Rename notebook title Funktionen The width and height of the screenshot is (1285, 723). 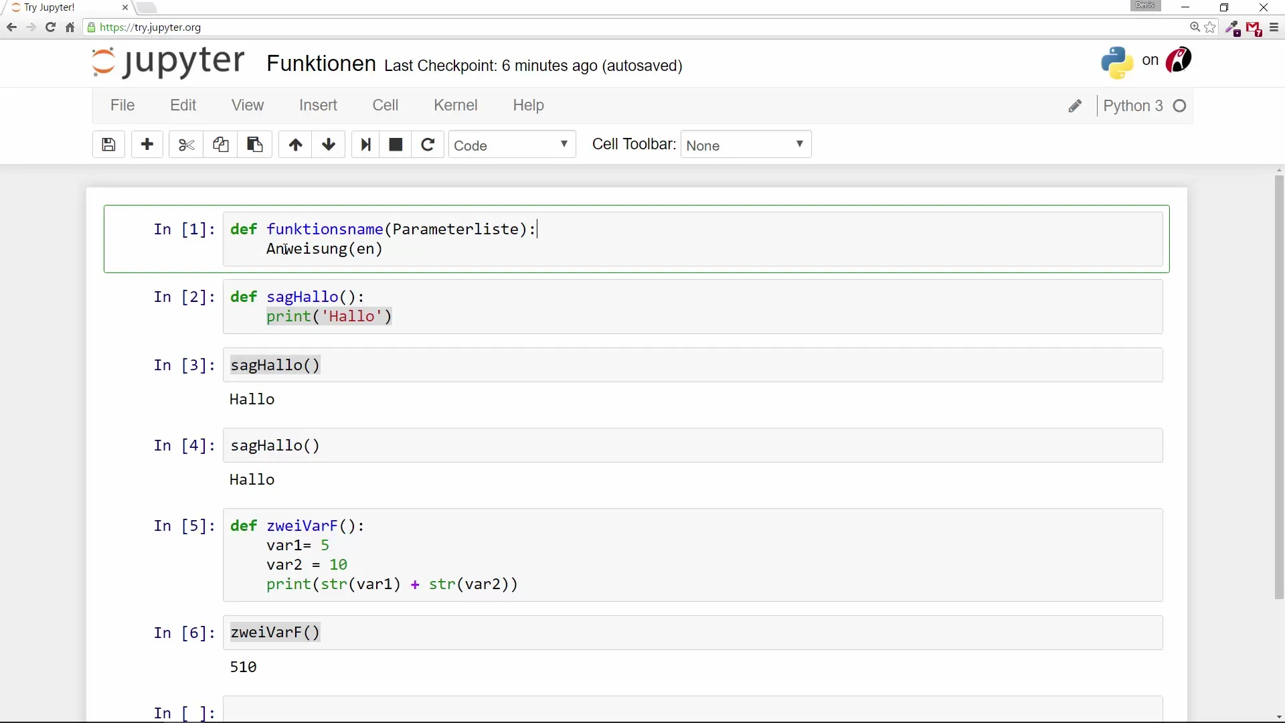pyautogui.click(x=321, y=64)
